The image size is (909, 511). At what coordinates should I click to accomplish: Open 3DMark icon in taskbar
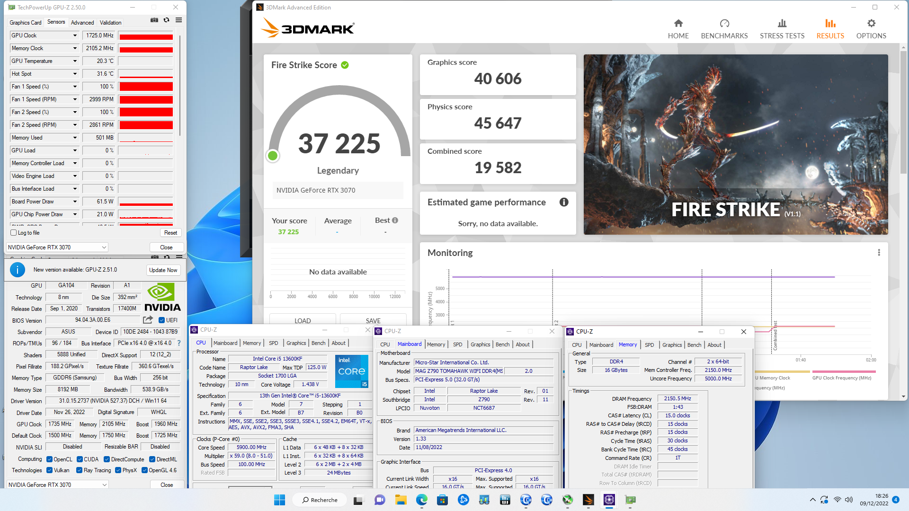tap(588, 500)
